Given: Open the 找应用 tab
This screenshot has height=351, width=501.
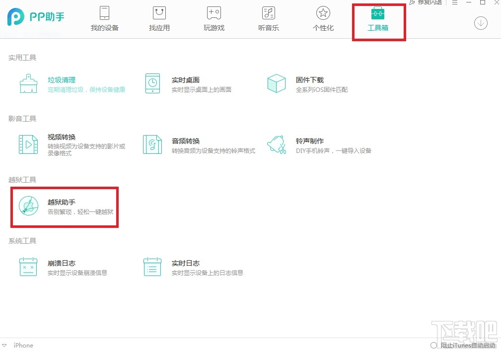Looking at the screenshot, I should point(159,18).
